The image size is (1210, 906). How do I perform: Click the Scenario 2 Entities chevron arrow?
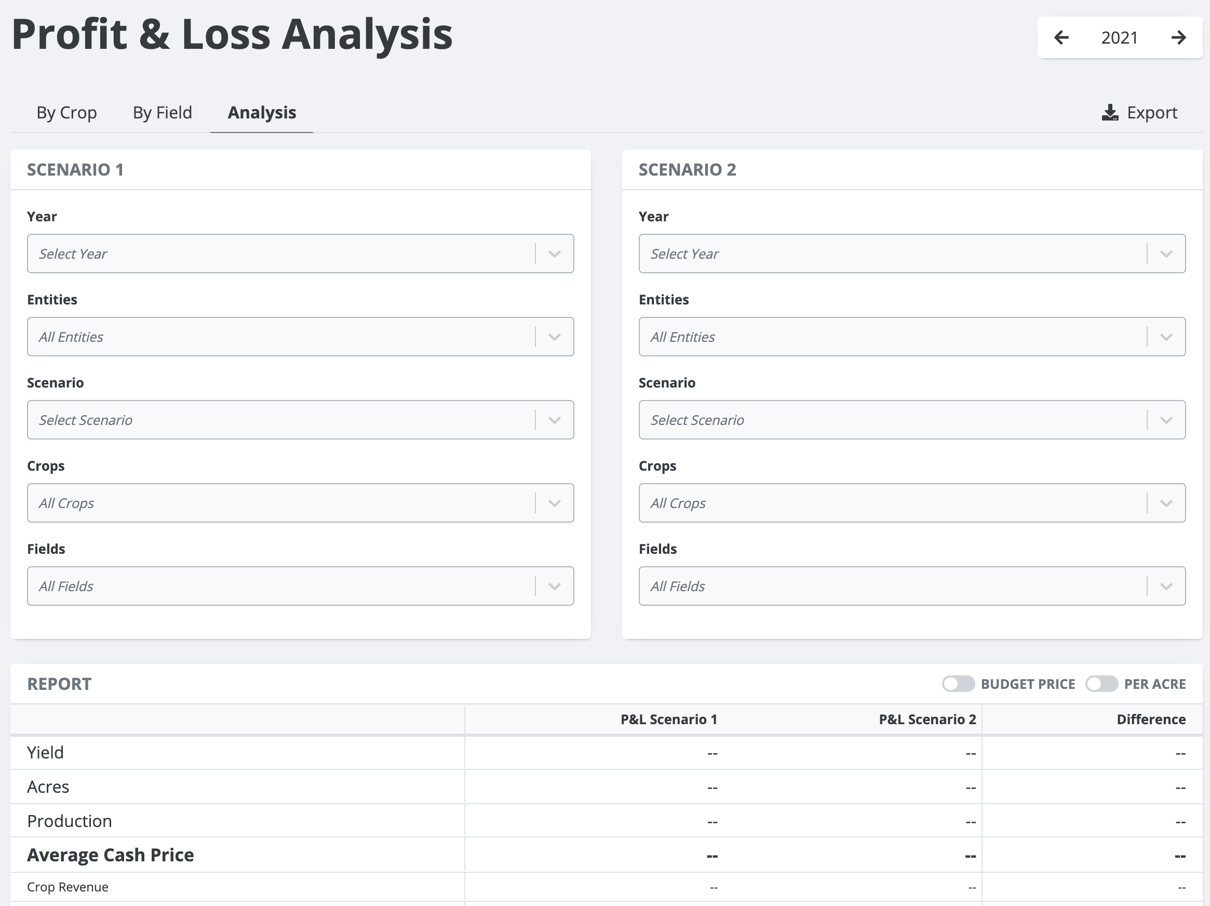click(1166, 337)
